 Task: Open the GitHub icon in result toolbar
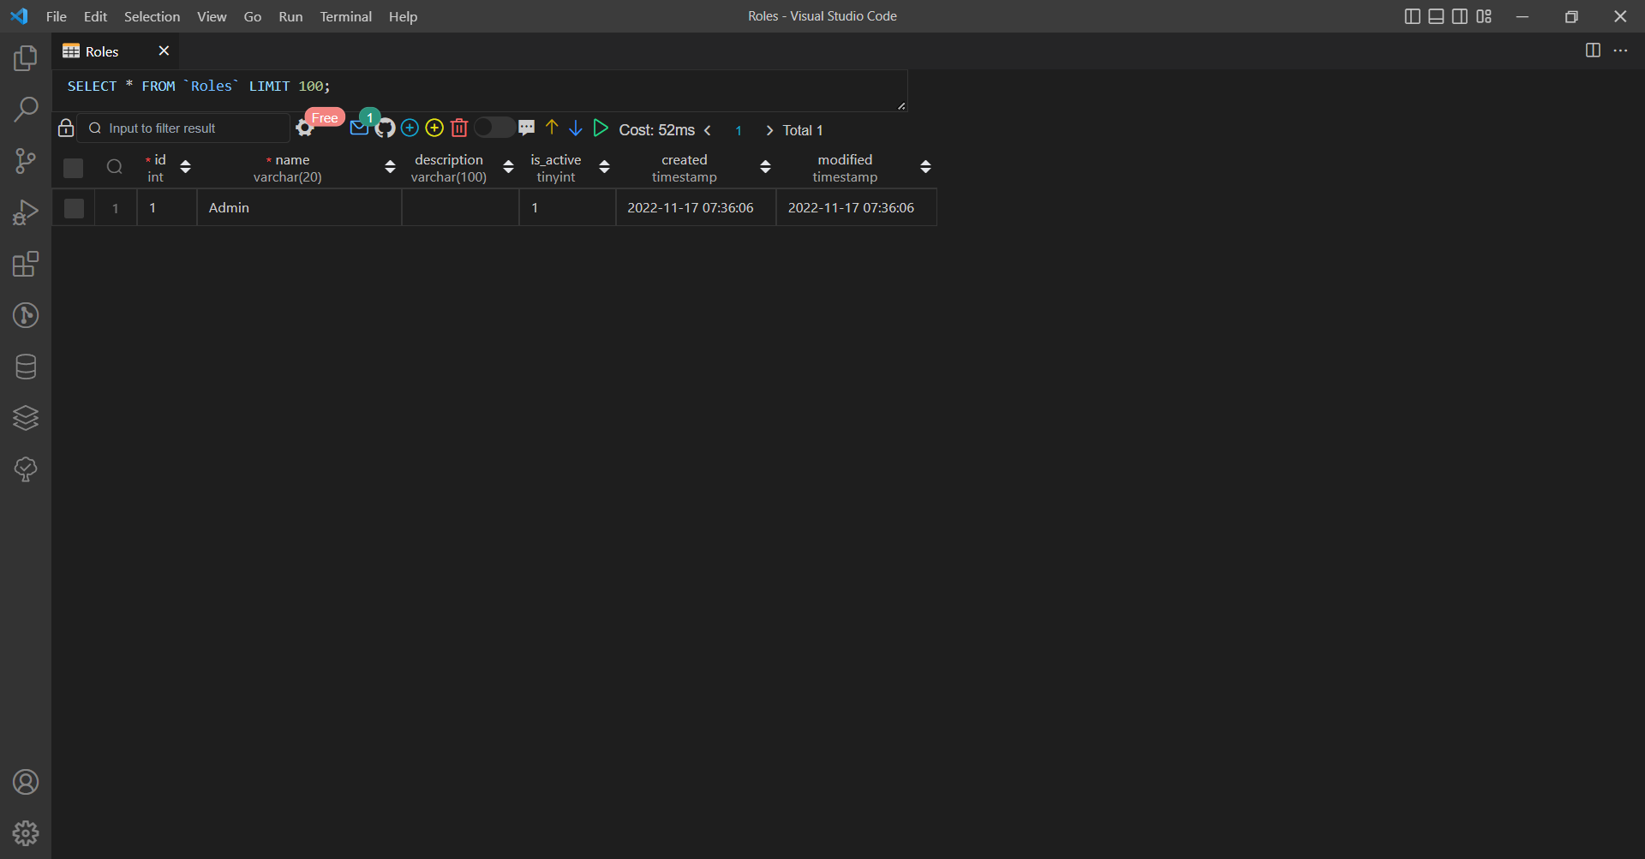coord(386,128)
